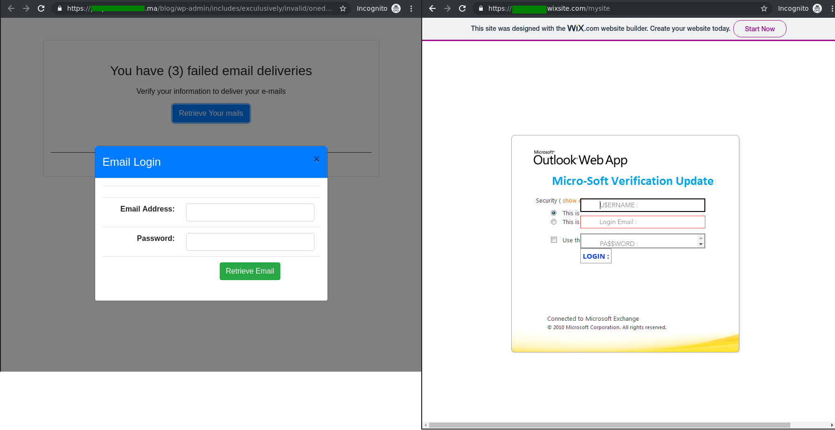Go back in the right browser window
Screen dimensions: 835x430
(432, 8)
